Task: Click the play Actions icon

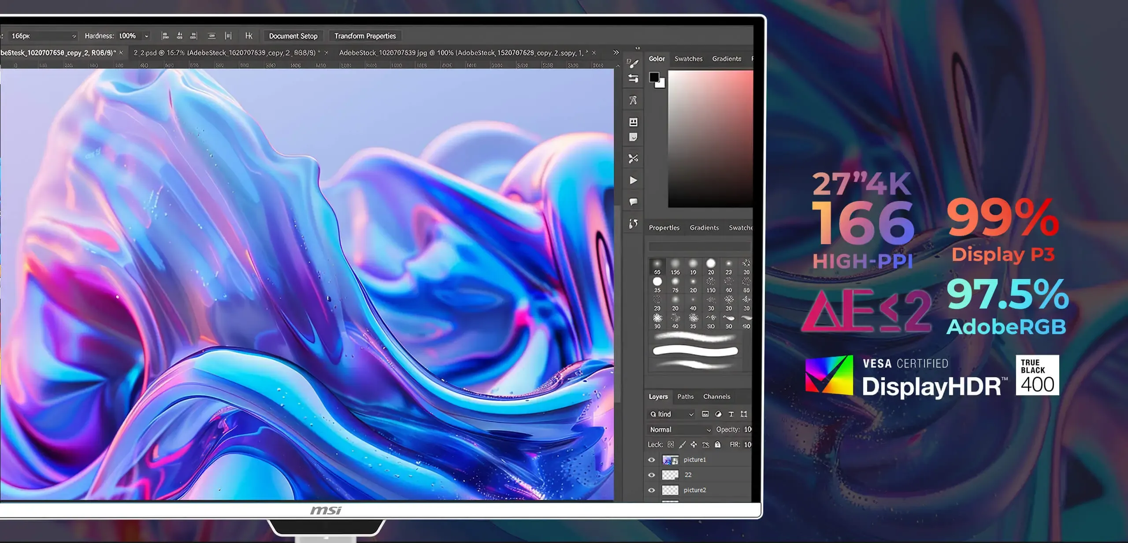Action: [633, 180]
